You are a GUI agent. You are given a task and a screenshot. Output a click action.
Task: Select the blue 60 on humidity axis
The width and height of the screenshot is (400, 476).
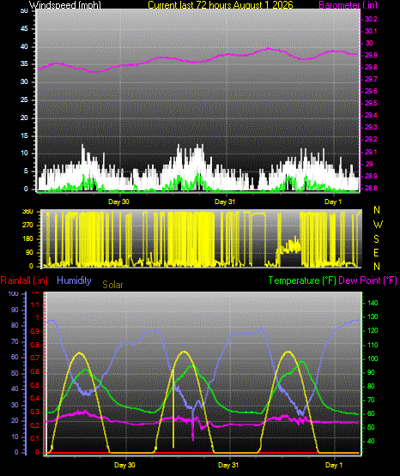pyautogui.click(x=15, y=357)
